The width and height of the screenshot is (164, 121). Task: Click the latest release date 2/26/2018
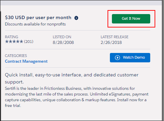pos(111,43)
